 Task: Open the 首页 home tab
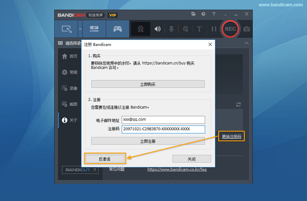(70, 56)
